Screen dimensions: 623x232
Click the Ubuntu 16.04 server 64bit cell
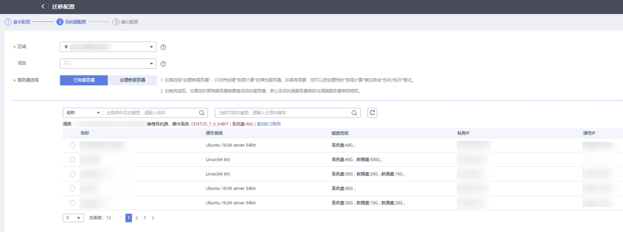(x=231, y=203)
